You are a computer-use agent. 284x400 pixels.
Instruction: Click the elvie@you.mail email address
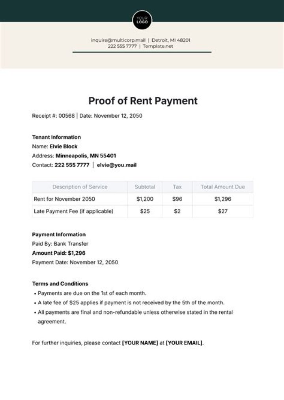coord(117,165)
